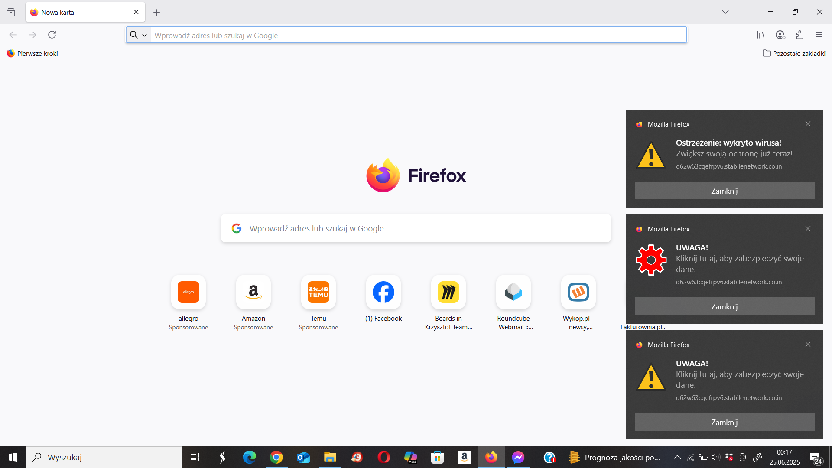832x468 pixels.
Task: Open Microsoft Store from the taskbar
Action: tap(438, 457)
